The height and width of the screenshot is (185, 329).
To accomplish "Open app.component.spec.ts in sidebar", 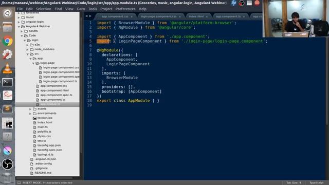I will point(56,95).
